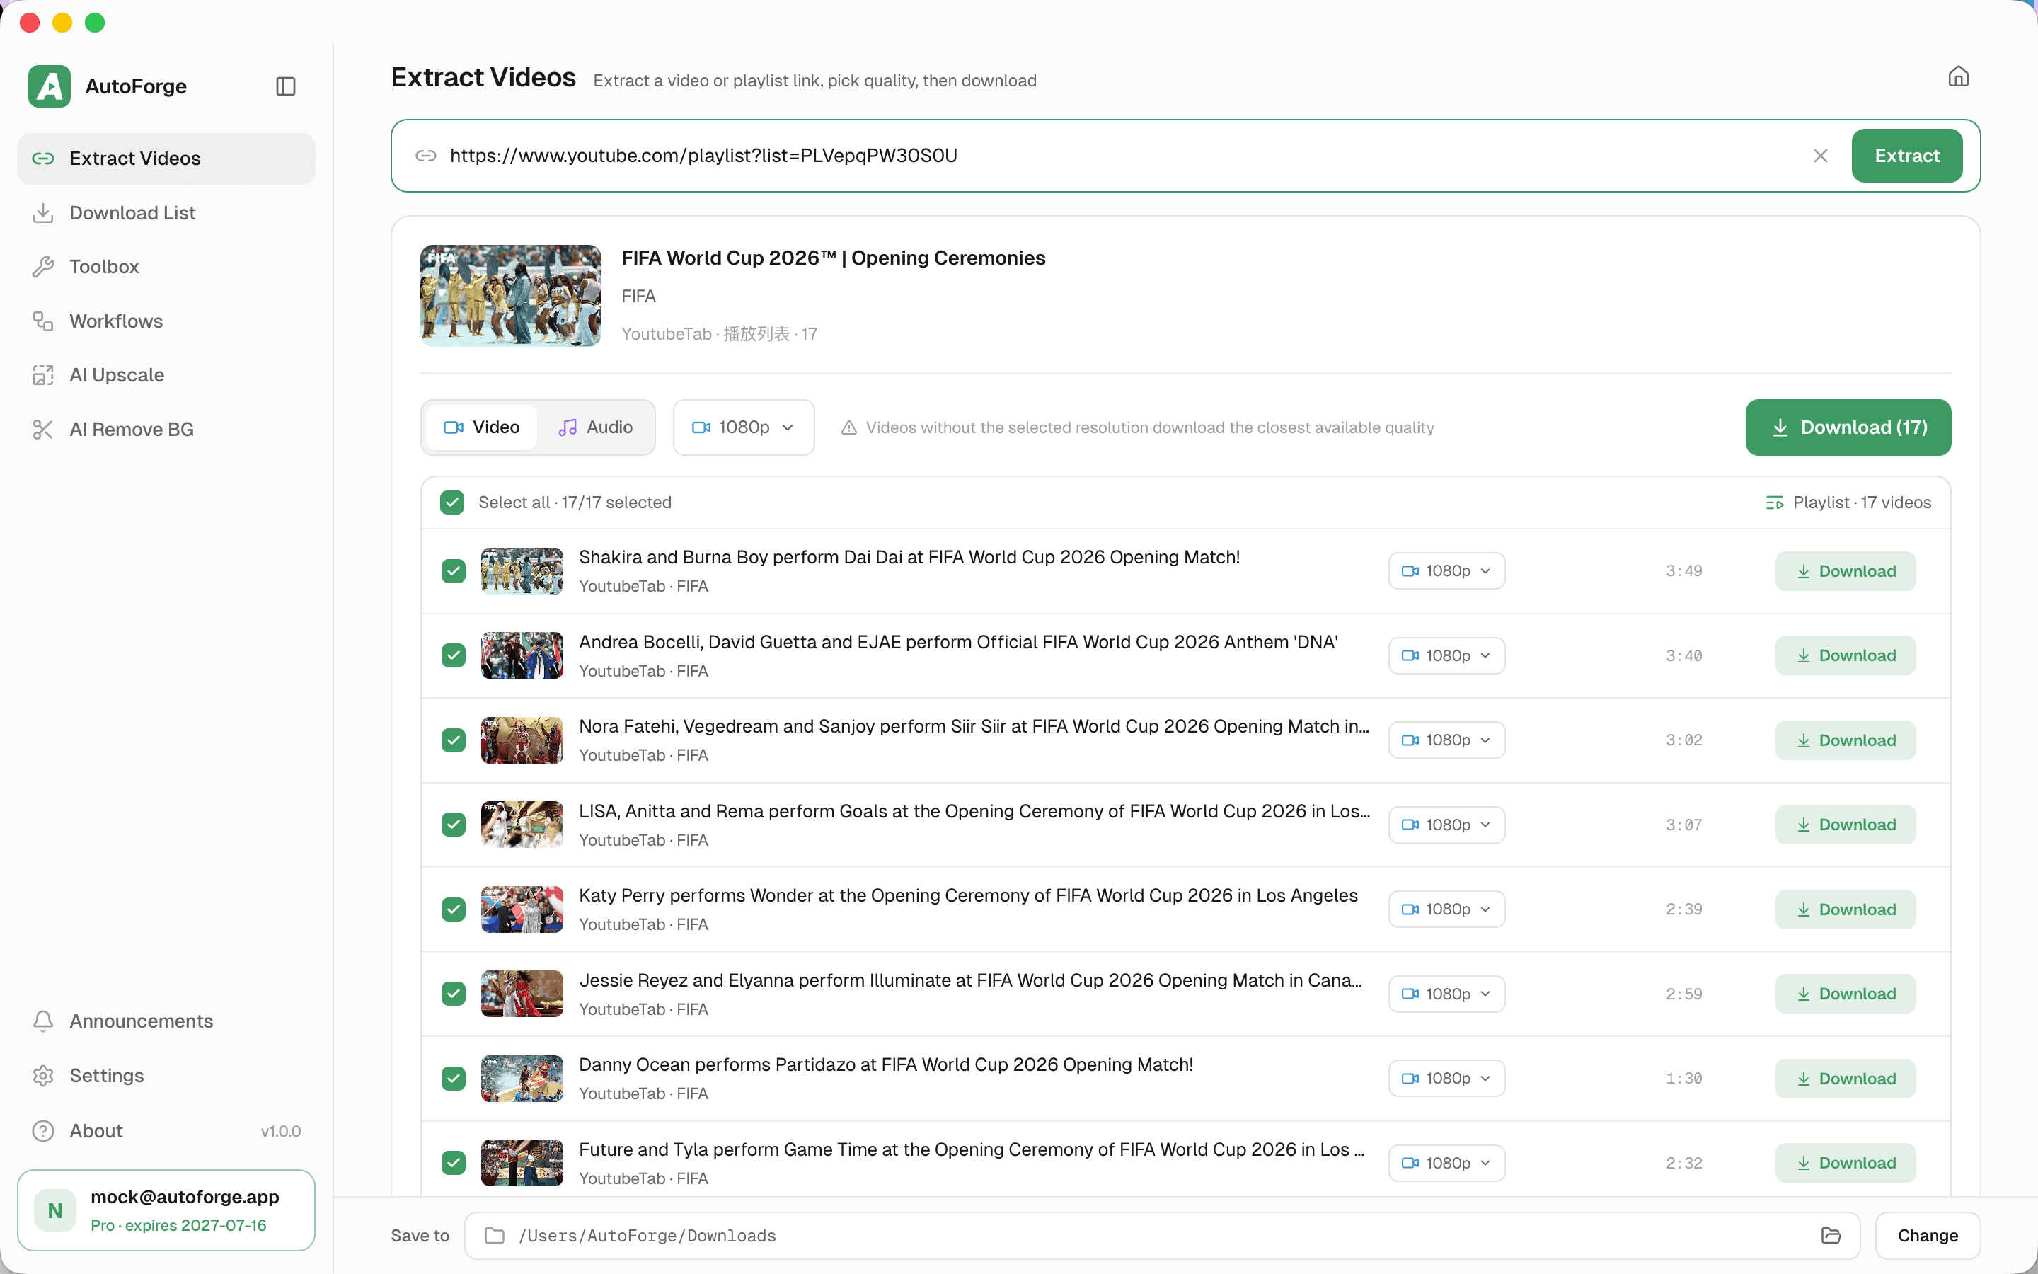Click the AI Upscale icon
The height and width of the screenshot is (1274, 2038).
click(43, 375)
